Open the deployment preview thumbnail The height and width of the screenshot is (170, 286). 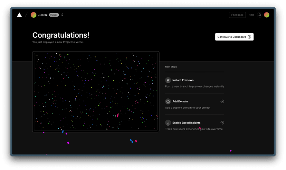tap(96, 92)
